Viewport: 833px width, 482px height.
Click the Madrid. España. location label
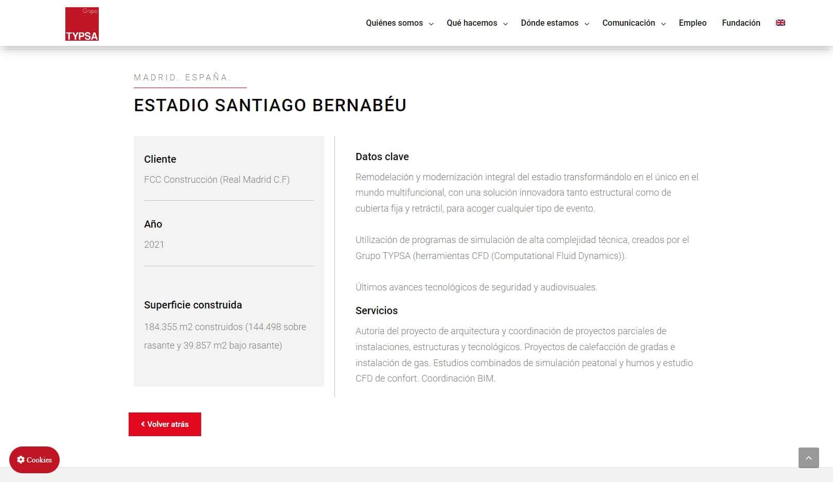[183, 77]
